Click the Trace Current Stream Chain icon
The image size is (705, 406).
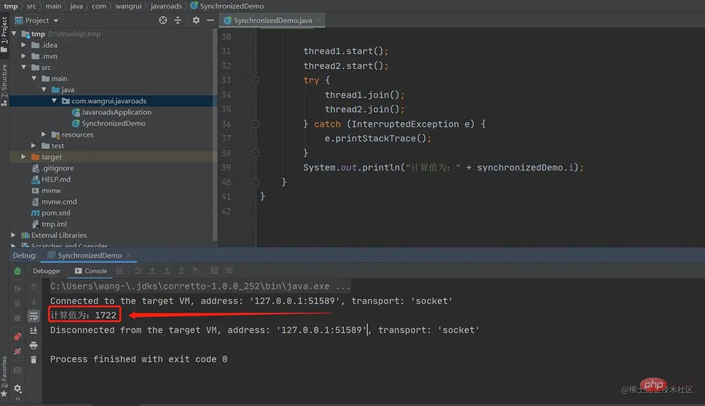tap(229, 270)
